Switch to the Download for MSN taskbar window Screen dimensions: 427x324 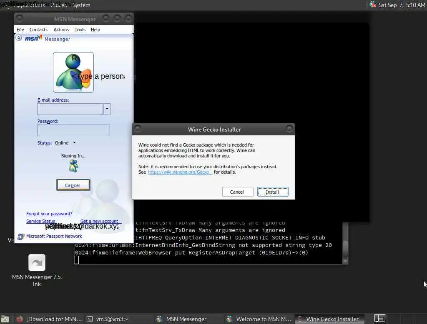click(x=49, y=319)
